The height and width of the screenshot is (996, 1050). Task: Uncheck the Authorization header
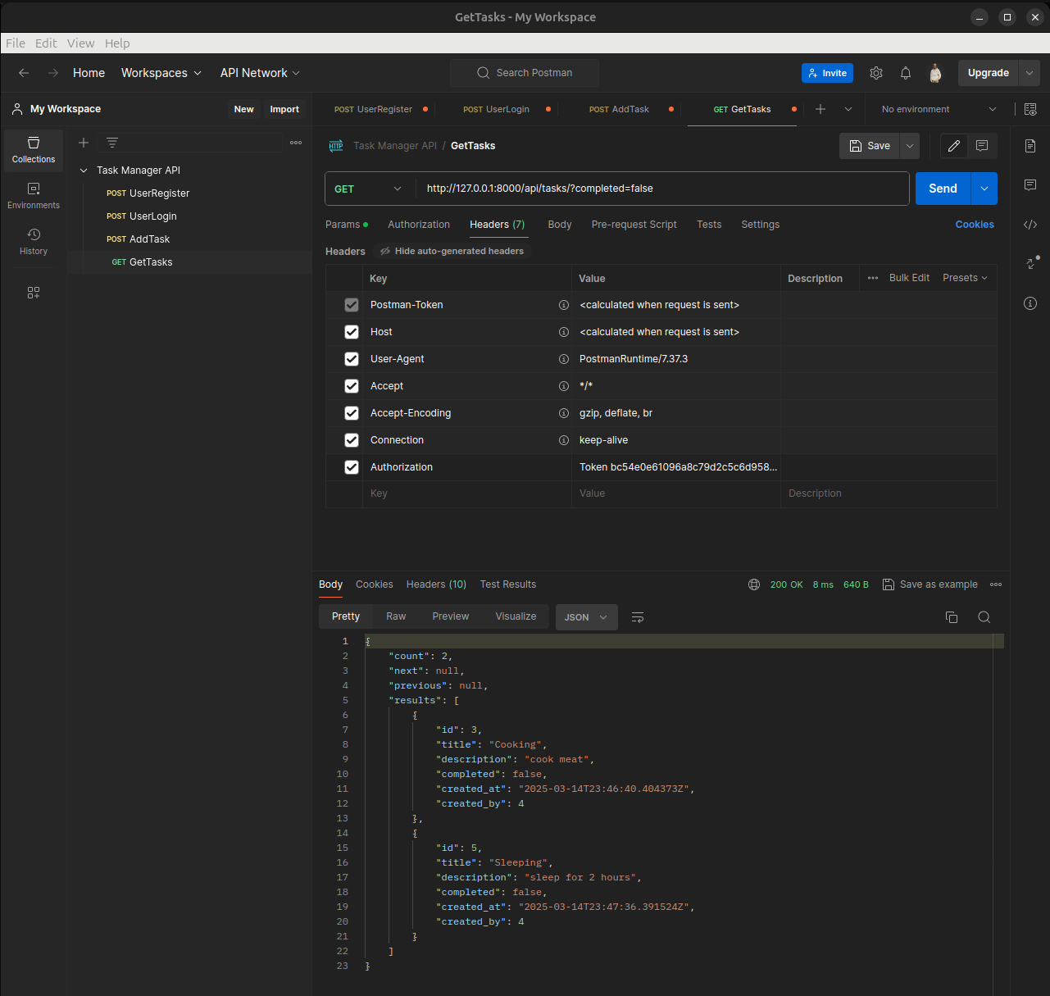pos(352,467)
